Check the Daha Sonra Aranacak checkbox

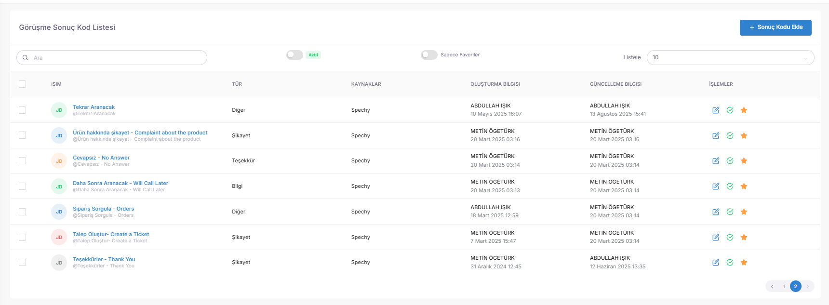[22, 186]
